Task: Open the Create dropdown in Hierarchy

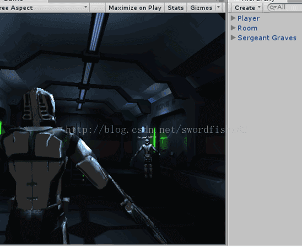Action: pos(247,8)
